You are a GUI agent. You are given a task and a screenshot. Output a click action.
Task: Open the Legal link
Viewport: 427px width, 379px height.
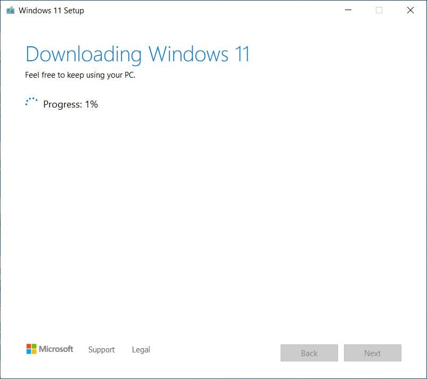141,350
